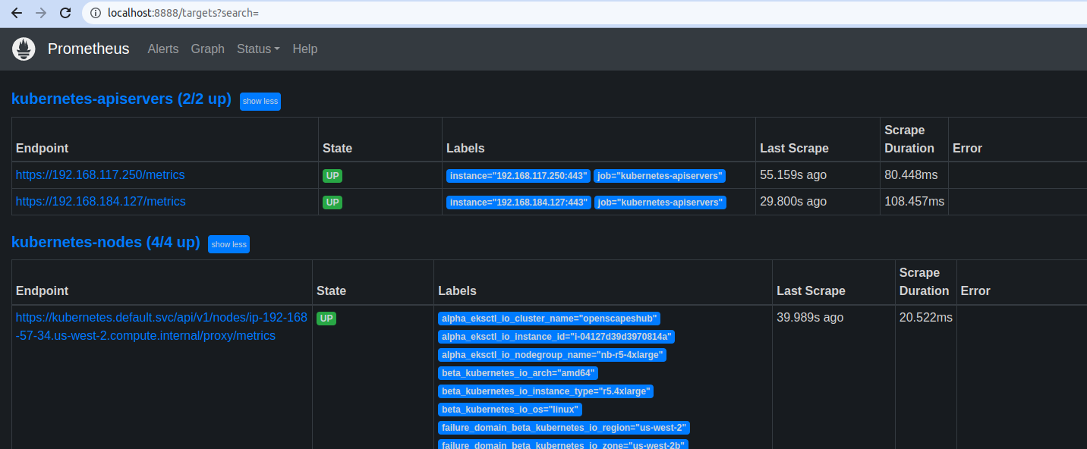Click the job="kubernetes-apiservers" label badge
The image size is (1087, 449).
click(x=660, y=176)
